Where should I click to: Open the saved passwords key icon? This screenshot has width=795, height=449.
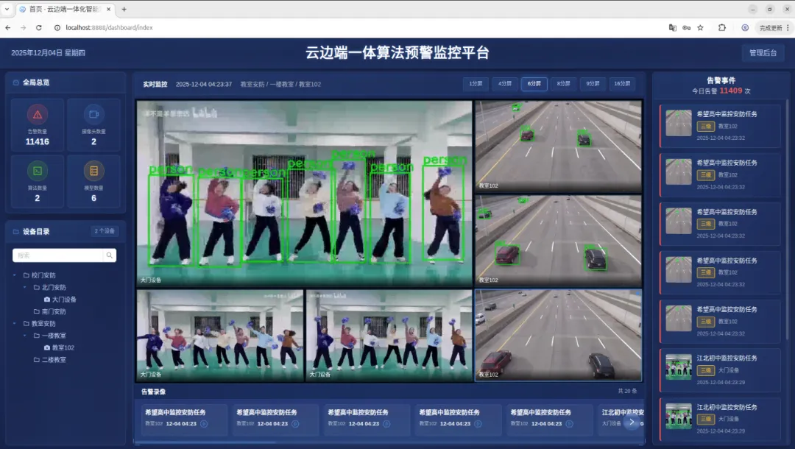(687, 28)
